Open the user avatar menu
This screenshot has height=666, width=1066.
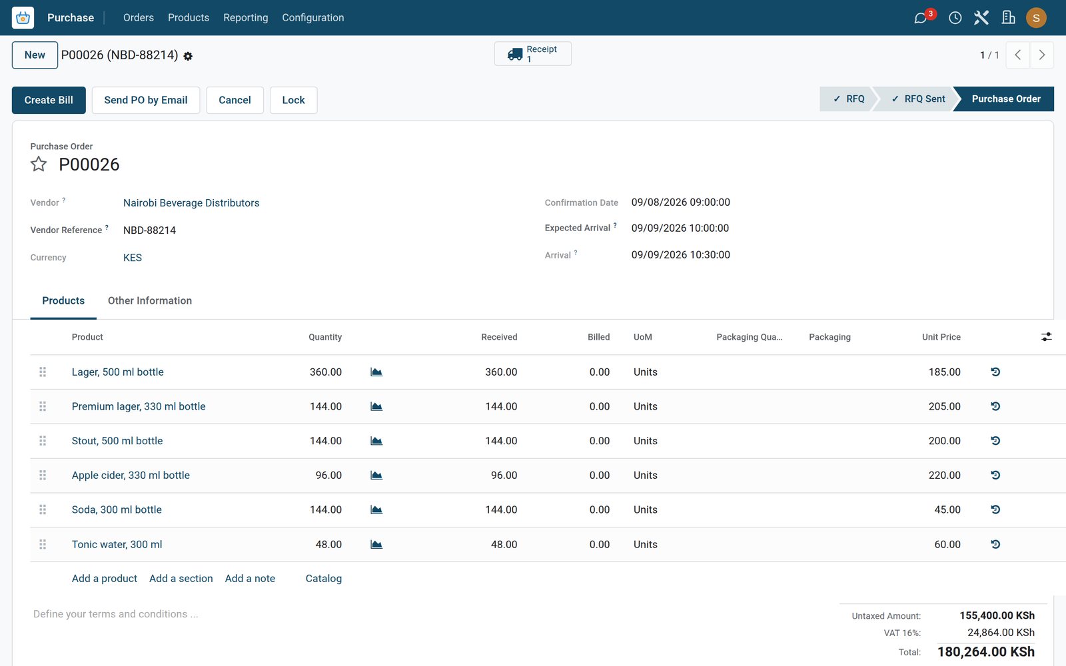pyautogui.click(x=1036, y=18)
